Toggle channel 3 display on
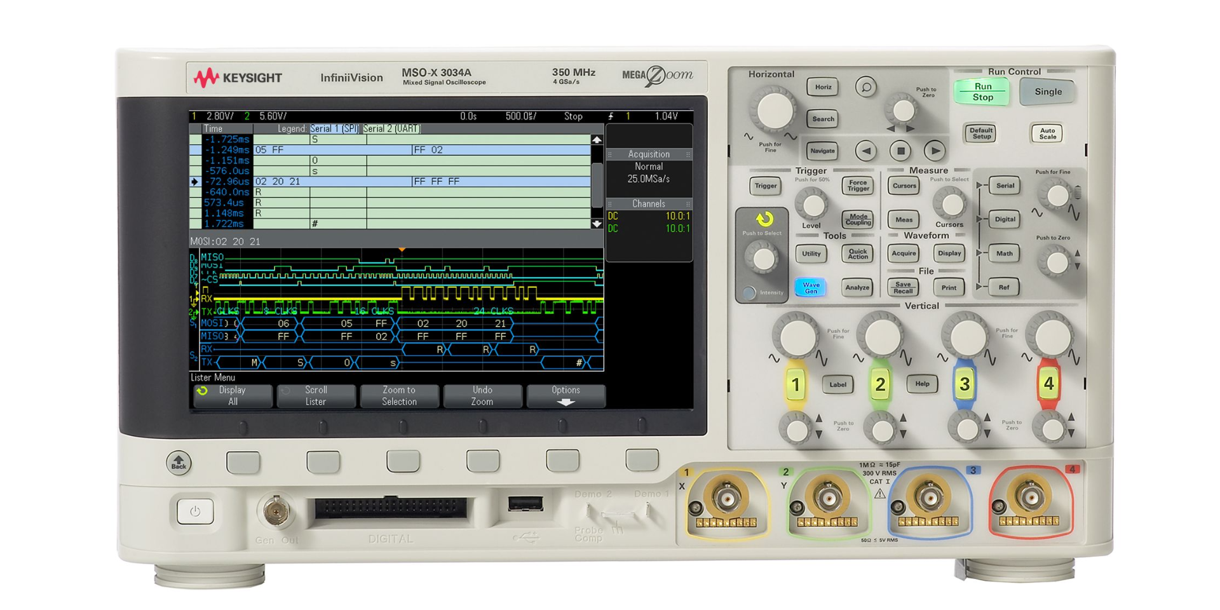1220x610 pixels. (966, 384)
